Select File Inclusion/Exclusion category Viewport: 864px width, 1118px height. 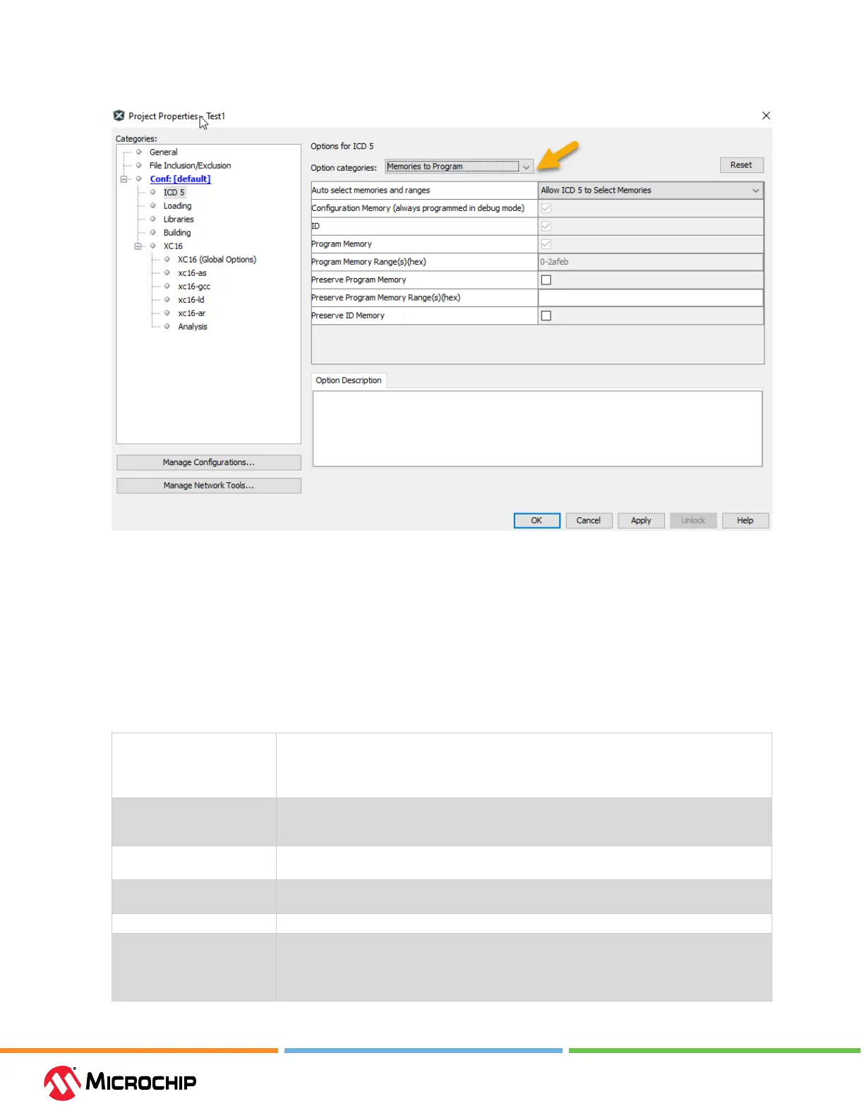tap(190, 166)
